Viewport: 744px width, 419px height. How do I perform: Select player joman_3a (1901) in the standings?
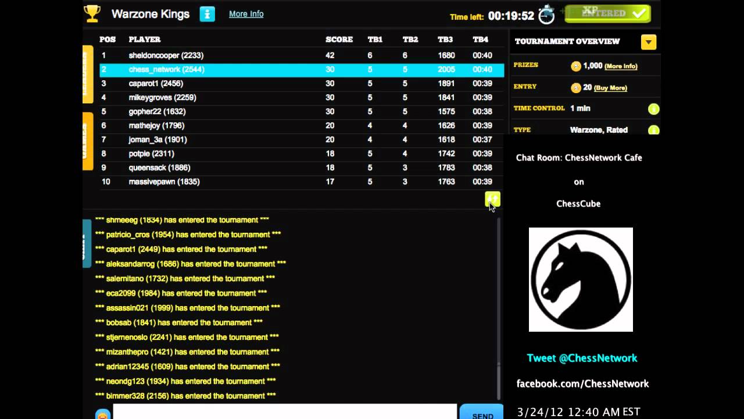(x=302, y=140)
